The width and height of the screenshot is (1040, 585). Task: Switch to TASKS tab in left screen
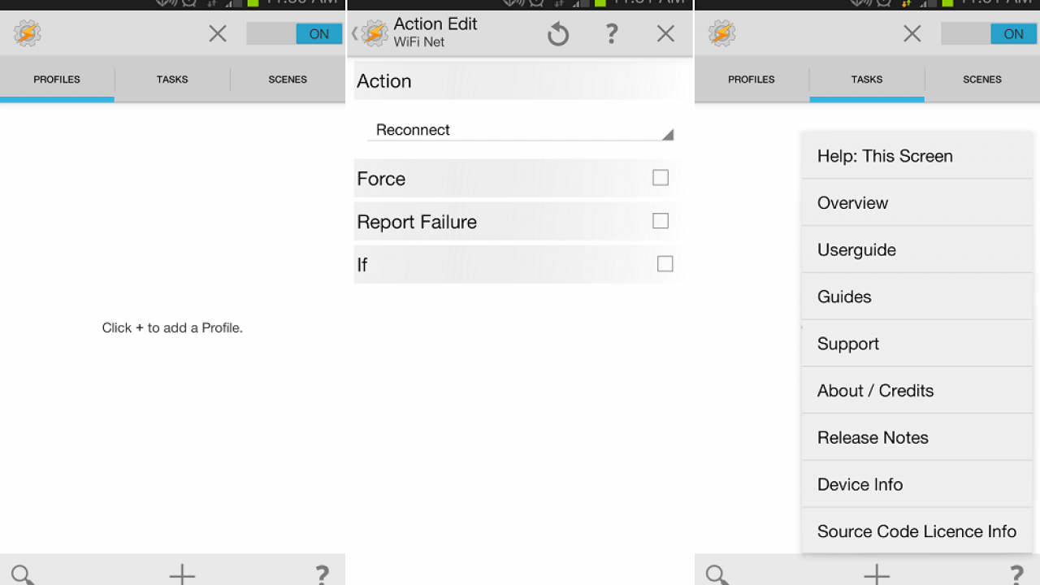click(172, 80)
